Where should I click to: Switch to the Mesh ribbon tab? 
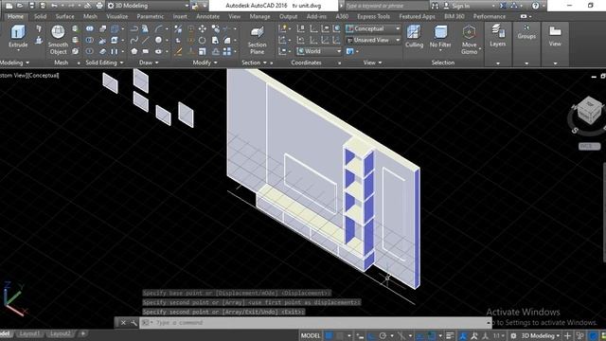90,16
